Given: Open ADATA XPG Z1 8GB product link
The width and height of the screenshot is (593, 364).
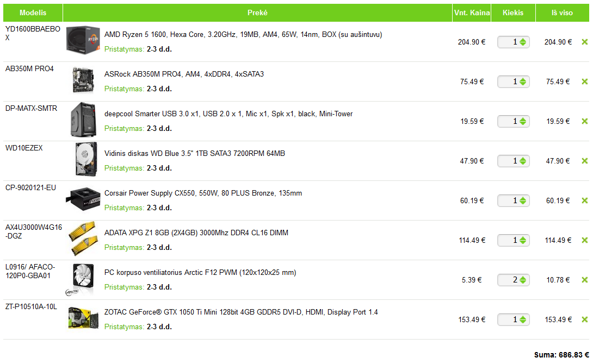Looking at the screenshot, I should coord(196,233).
